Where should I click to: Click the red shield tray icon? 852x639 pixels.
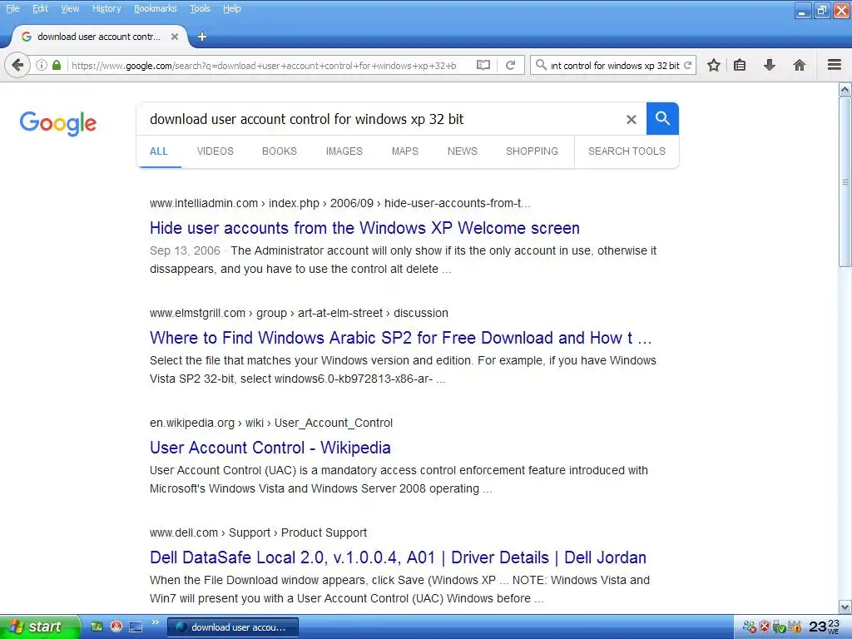pos(765,627)
